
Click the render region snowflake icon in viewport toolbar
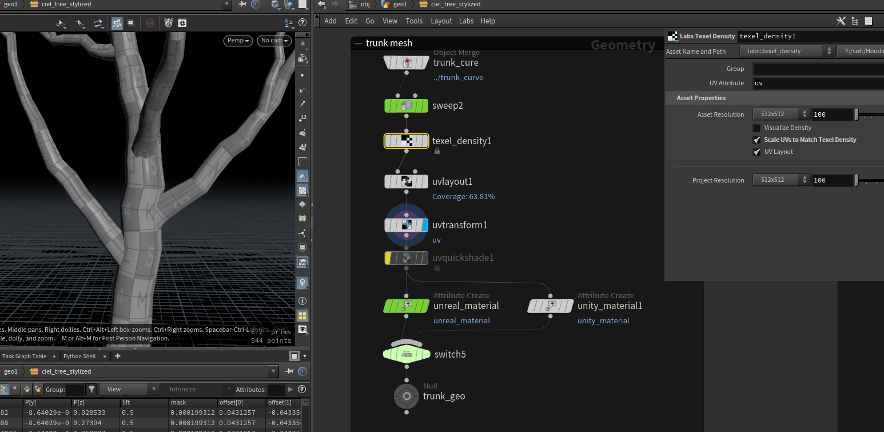pyautogui.click(x=182, y=23)
